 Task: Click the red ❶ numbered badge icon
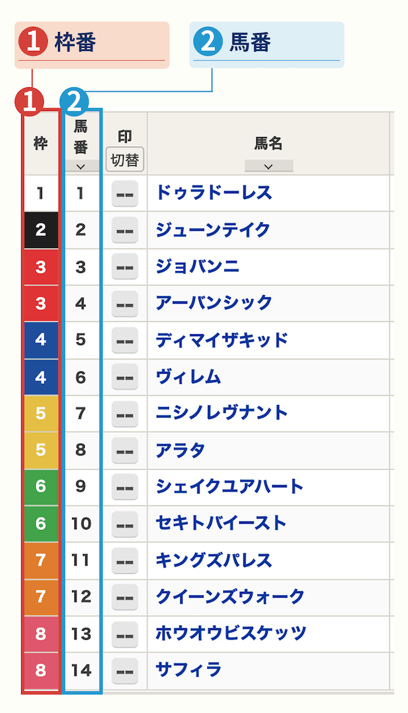(29, 100)
